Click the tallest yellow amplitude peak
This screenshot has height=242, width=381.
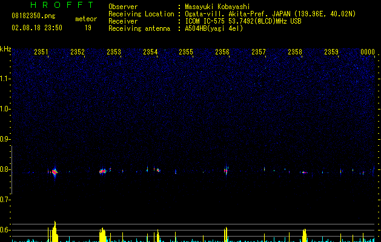(55, 231)
